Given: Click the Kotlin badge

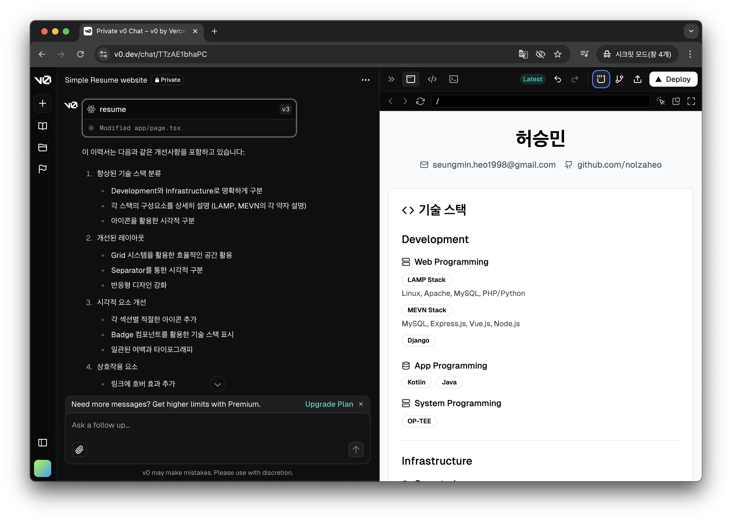Looking at the screenshot, I should coord(416,382).
